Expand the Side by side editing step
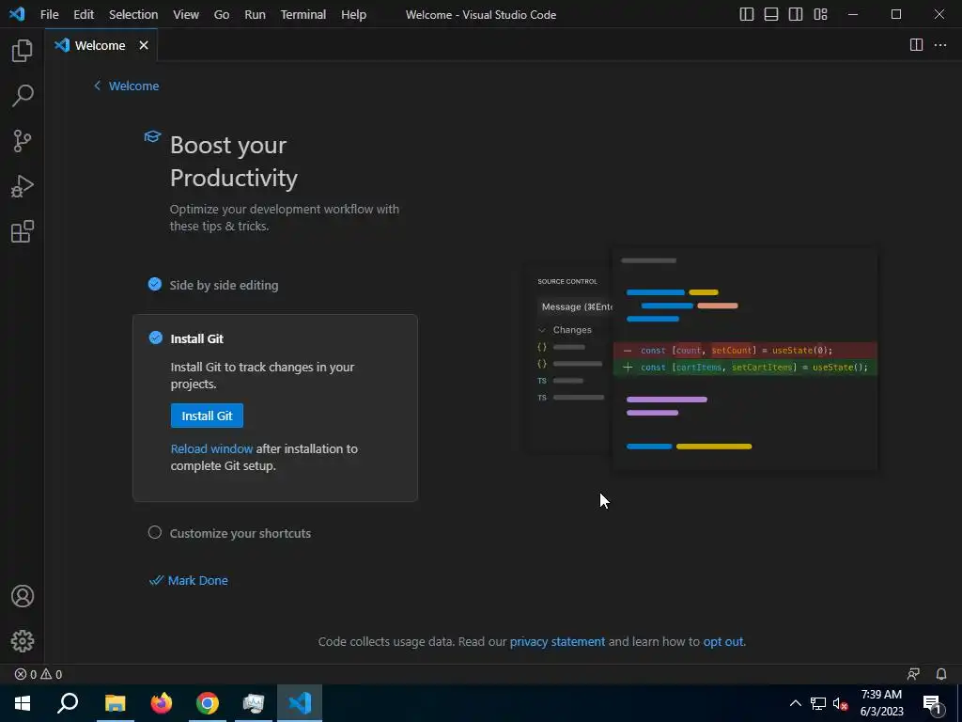 pyautogui.click(x=224, y=285)
